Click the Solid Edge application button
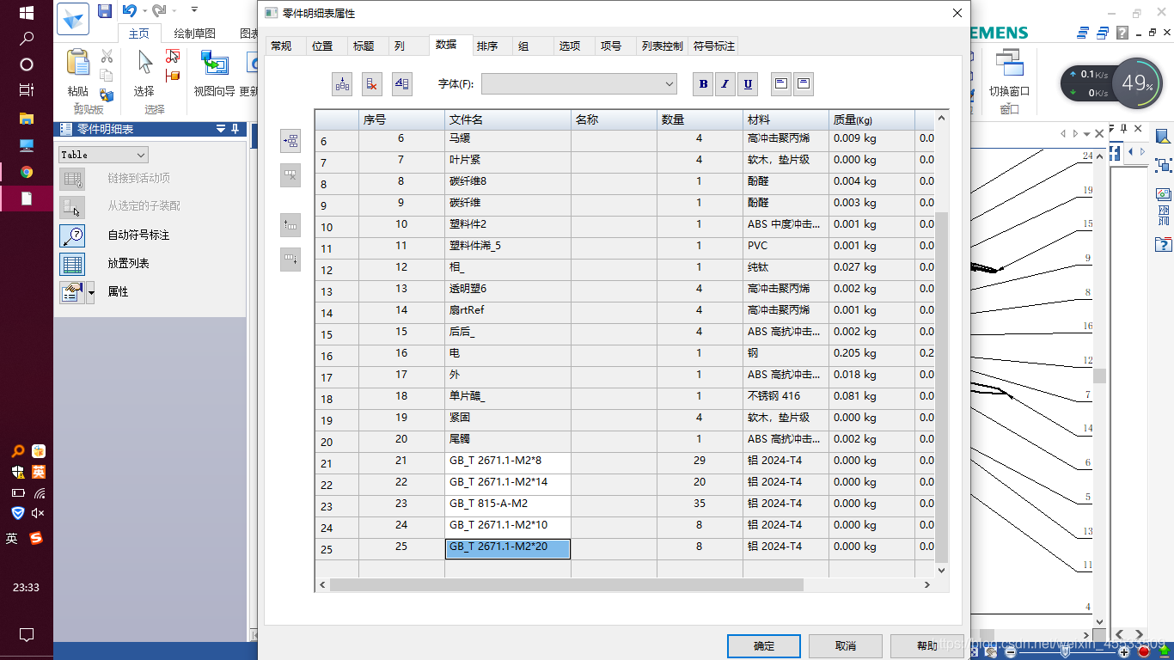 click(x=72, y=19)
